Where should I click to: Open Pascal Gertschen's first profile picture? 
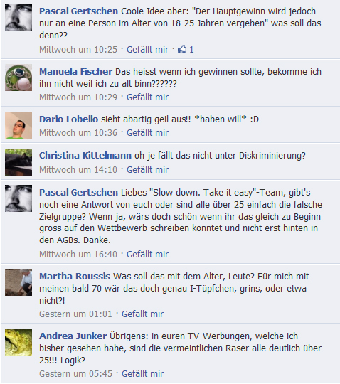point(18,18)
